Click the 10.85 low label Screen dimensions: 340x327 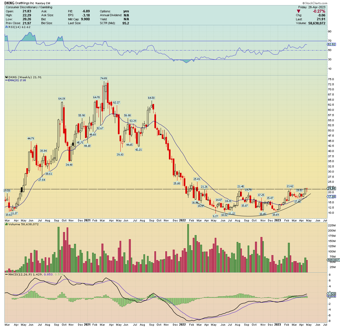(x=263, y=214)
